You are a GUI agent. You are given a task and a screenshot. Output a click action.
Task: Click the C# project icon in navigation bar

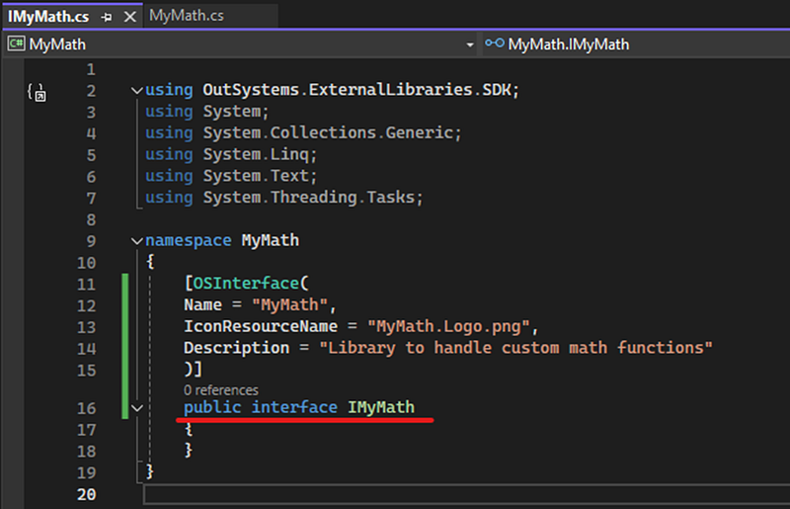tap(16, 43)
